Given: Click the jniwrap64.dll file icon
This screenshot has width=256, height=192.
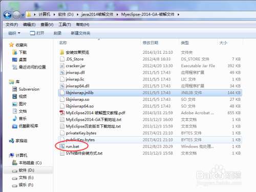Looking at the screenshot, I should click(62, 86).
